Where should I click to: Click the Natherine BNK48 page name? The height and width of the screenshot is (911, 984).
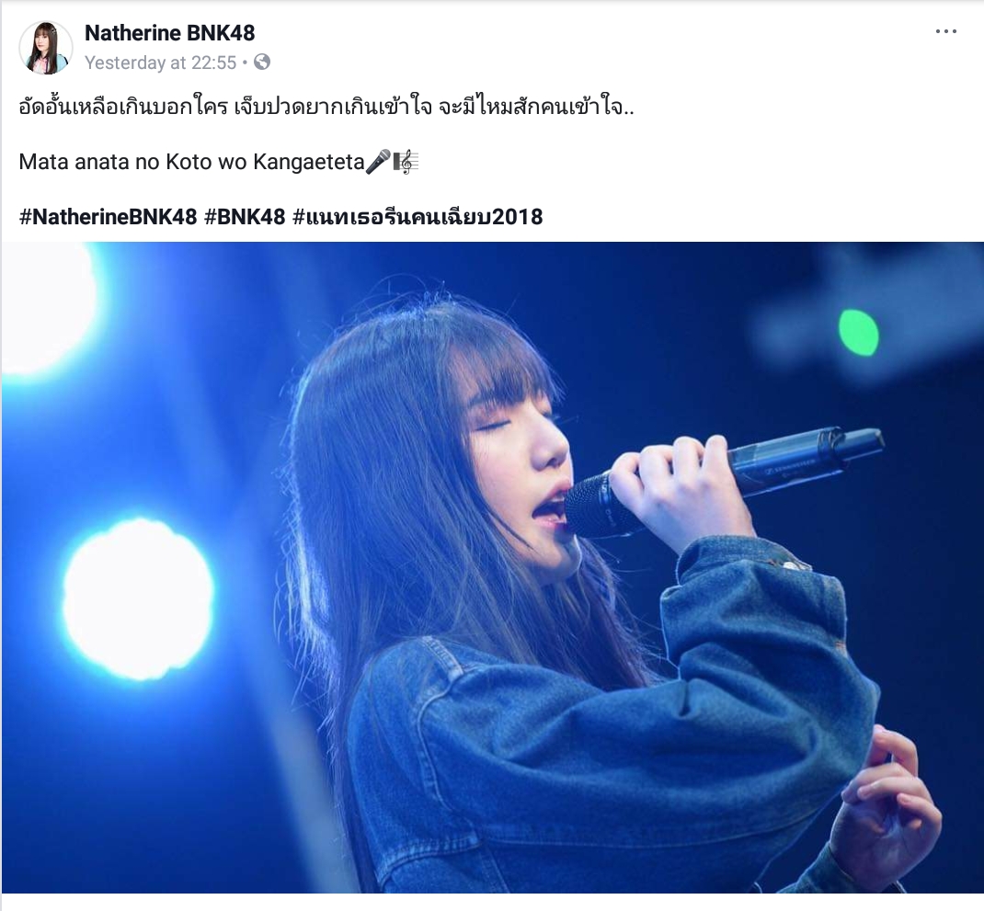pyautogui.click(x=169, y=32)
